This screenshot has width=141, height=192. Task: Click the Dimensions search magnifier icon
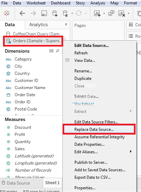click(58, 51)
